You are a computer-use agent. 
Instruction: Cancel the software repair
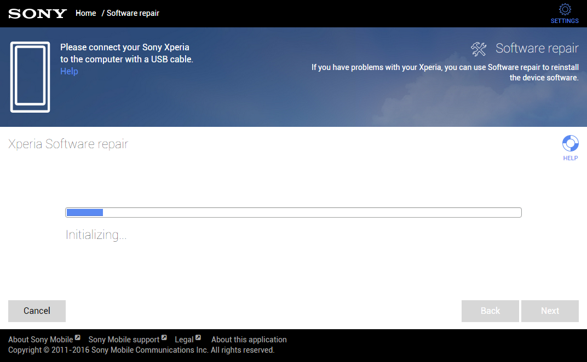click(x=37, y=311)
